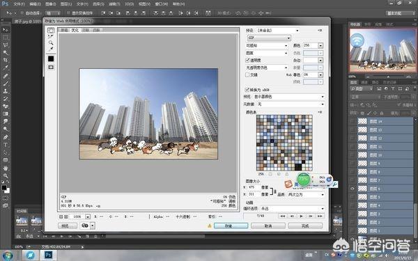Select the Zoom tool in the dialog
The width and height of the screenshot is (418, 261).
(51, 42)
